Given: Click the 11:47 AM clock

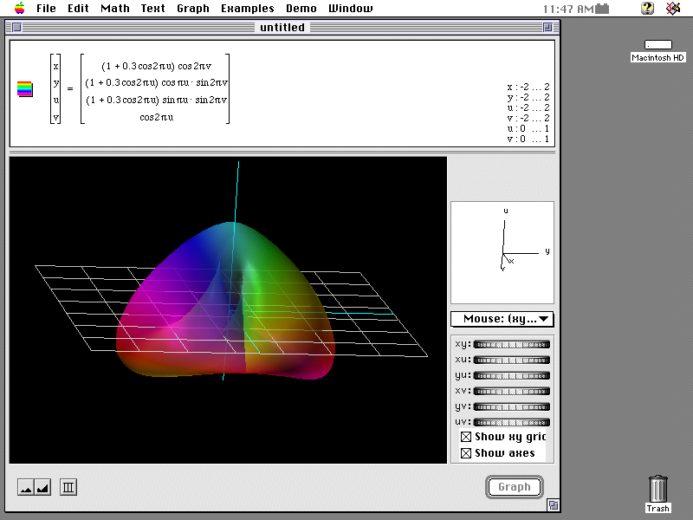Looking at the screenshot, I should [x=568, y=9].
